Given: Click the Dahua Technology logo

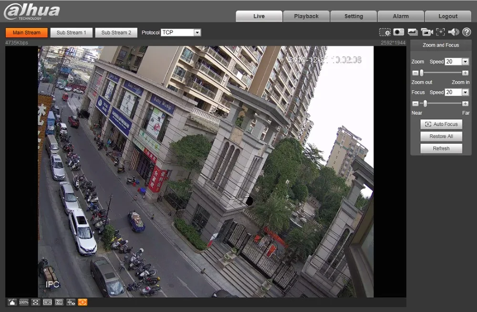Looking at the screenshot, I should (31, 11).
